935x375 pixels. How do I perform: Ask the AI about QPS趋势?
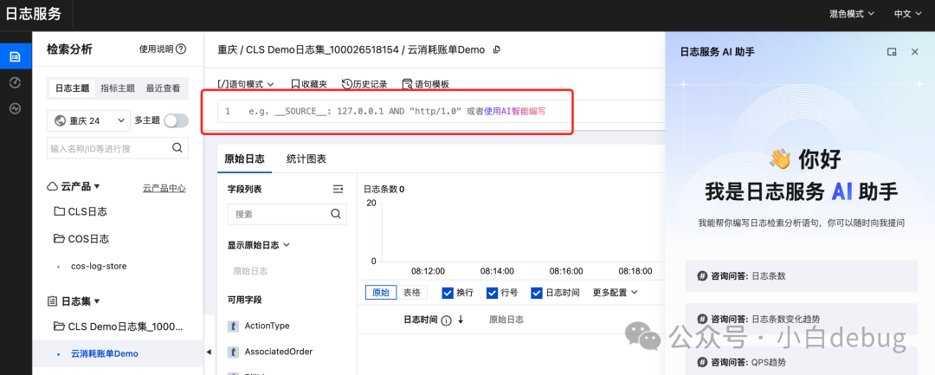(x=801, y=361)
